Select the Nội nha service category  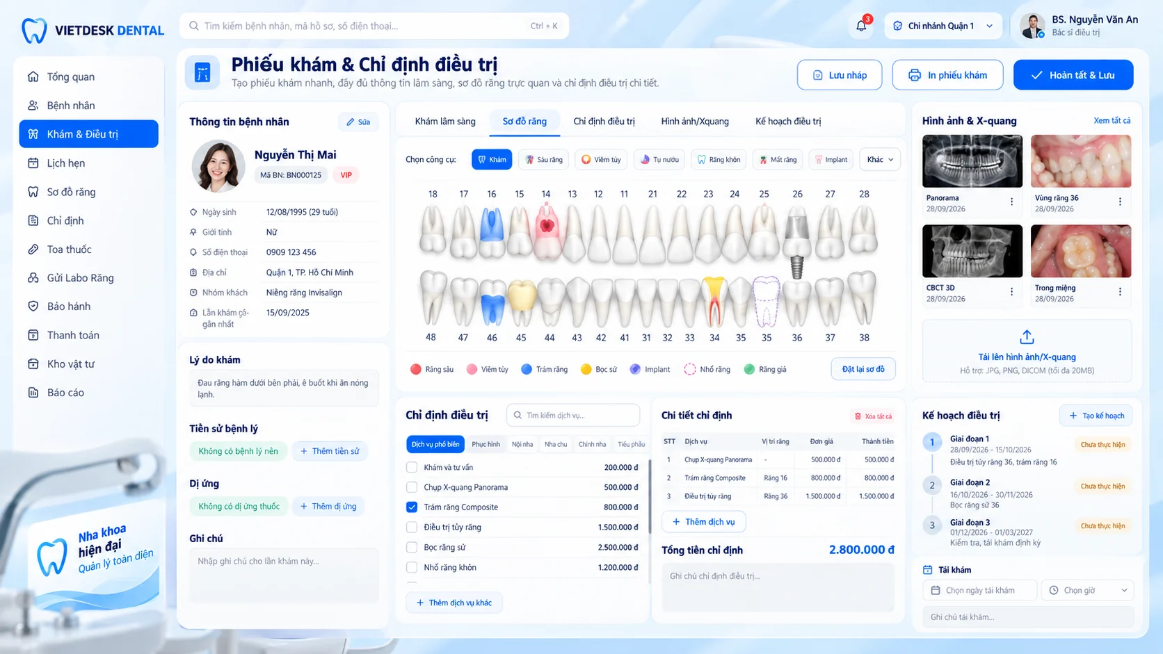[x=522, y=444]
